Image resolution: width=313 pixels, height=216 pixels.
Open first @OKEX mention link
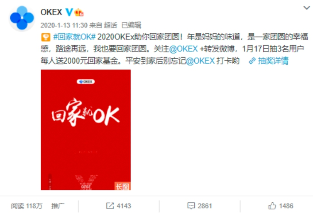point(183,49)
